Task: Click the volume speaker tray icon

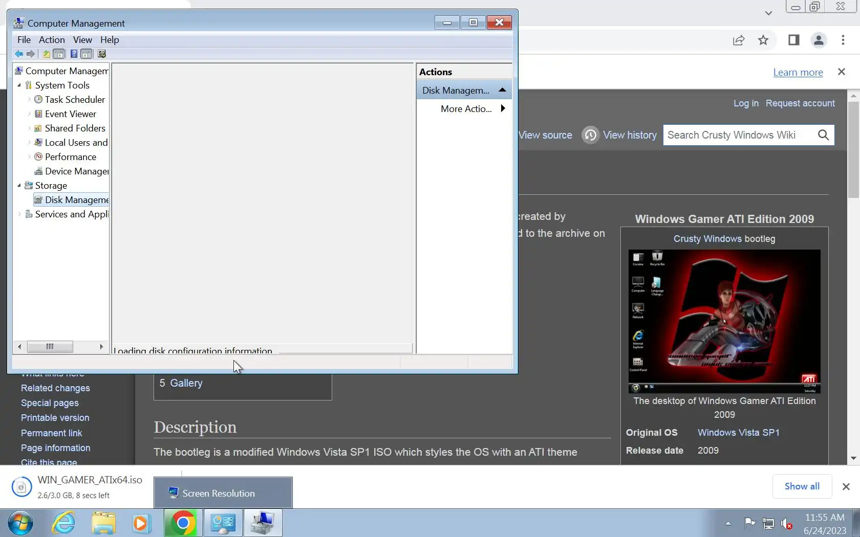Action: click(x=786, y=523)
